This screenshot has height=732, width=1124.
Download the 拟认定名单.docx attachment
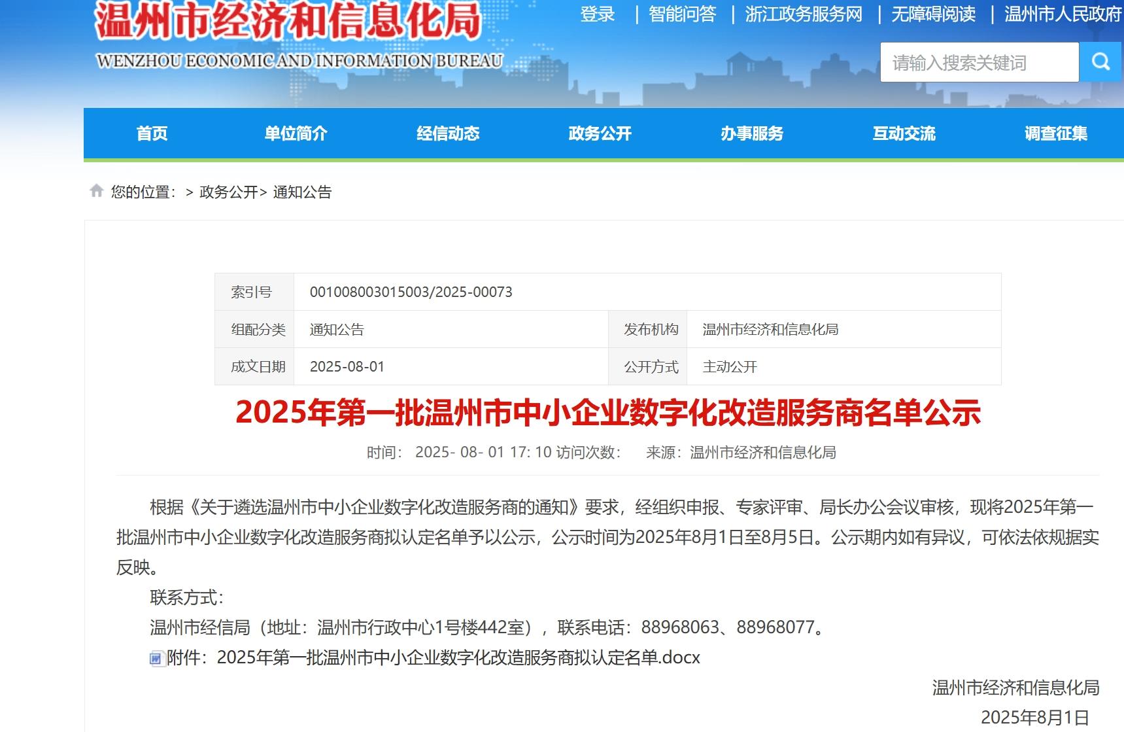[458, 657]
